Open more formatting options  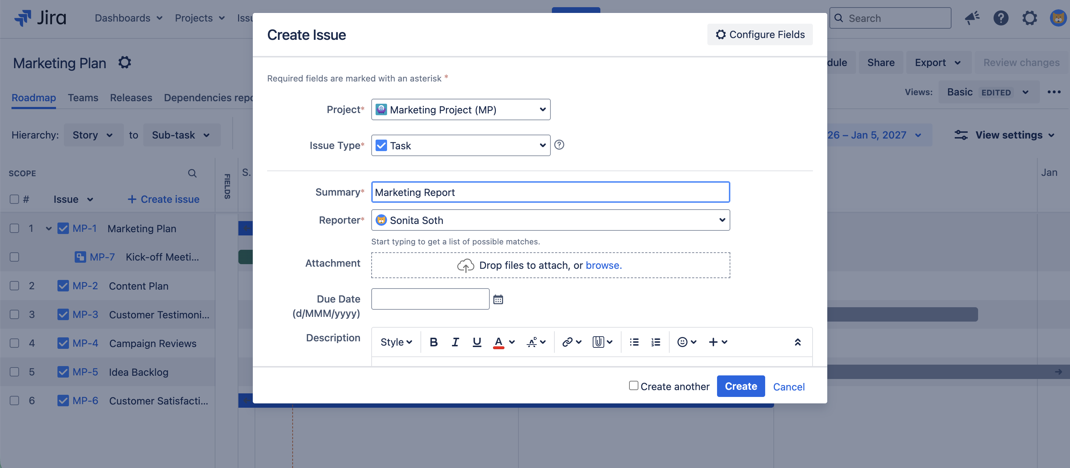tap(536, 342)
